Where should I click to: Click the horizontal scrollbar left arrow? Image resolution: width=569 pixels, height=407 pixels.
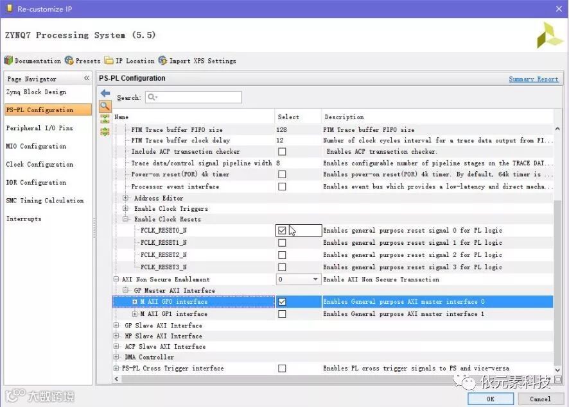(x=116, y=379)
